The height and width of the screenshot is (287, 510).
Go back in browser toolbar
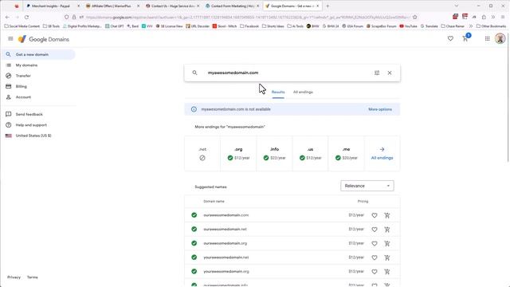(x=7, y=17)
